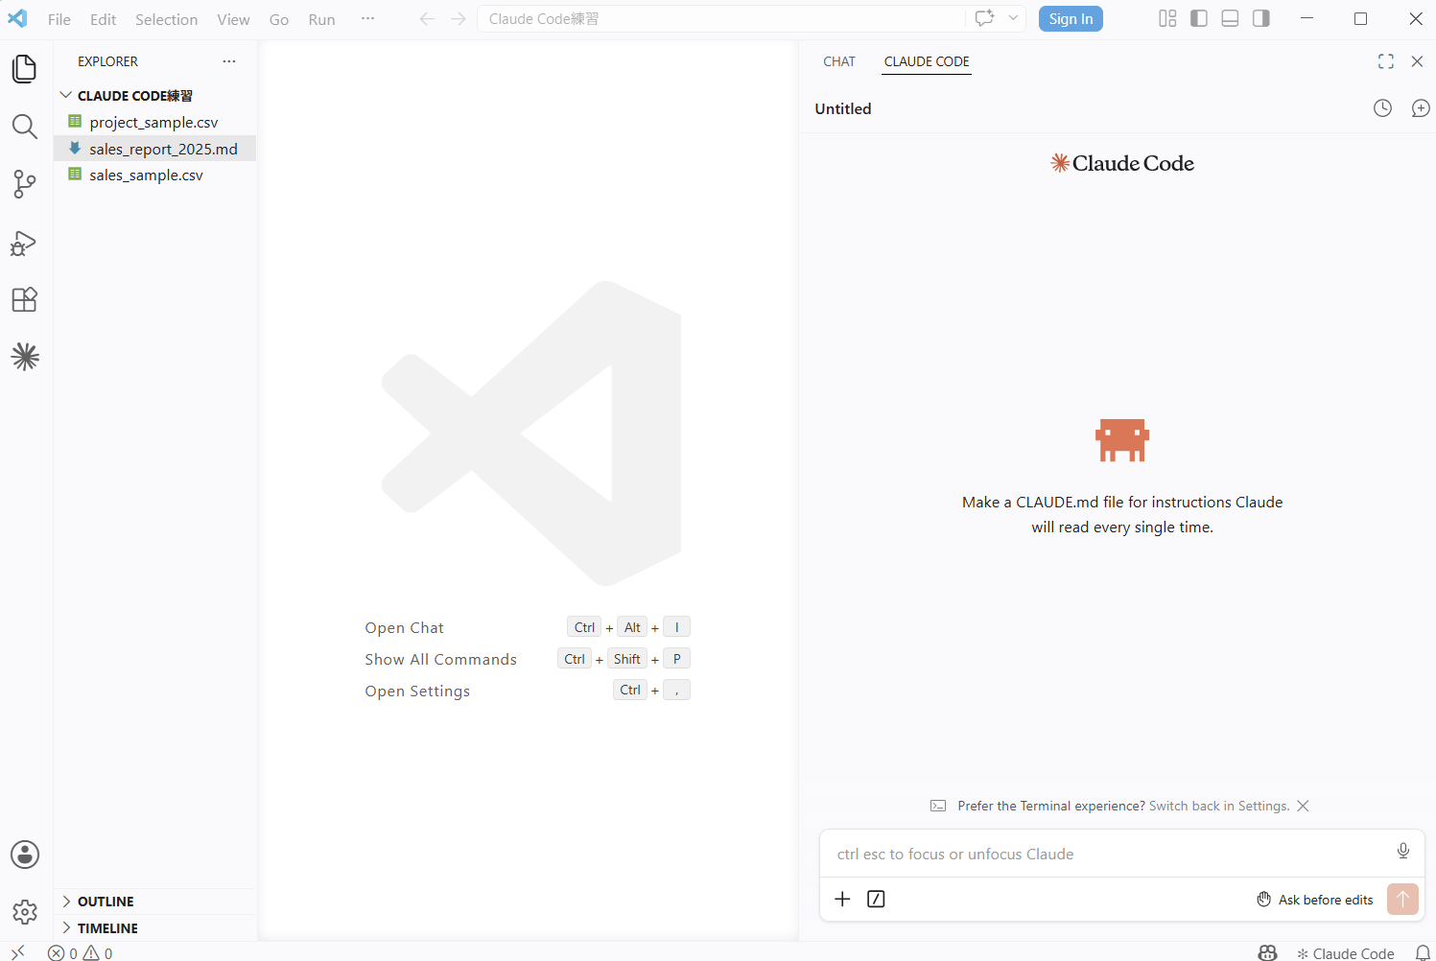Viewport: 1436px width, 961px height.
Task: Open the Edit menu
Action: pyautogui.click(x=103, y=19)
